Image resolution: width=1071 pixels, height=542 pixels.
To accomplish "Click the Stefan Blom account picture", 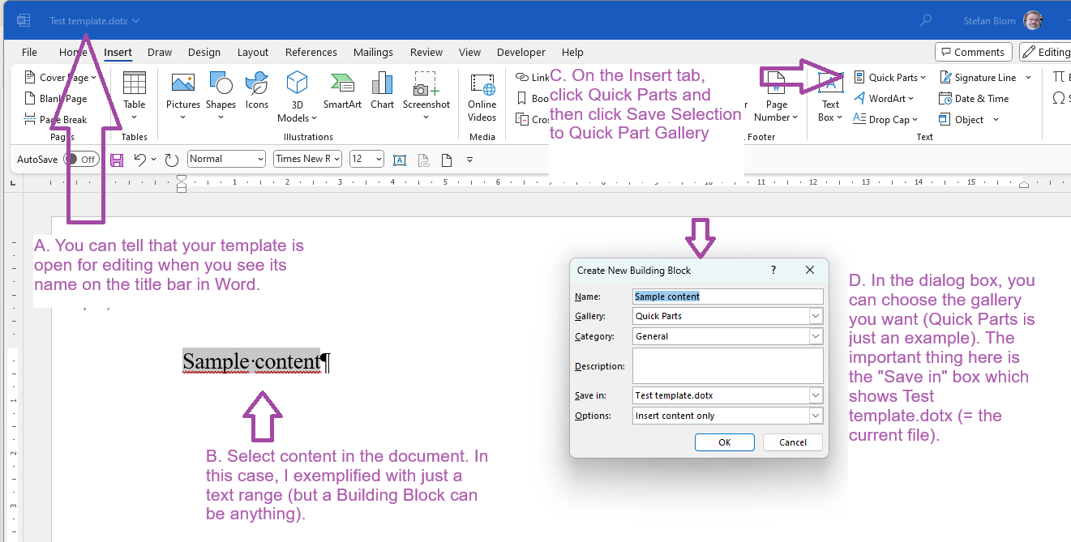I will (1033, 20).
